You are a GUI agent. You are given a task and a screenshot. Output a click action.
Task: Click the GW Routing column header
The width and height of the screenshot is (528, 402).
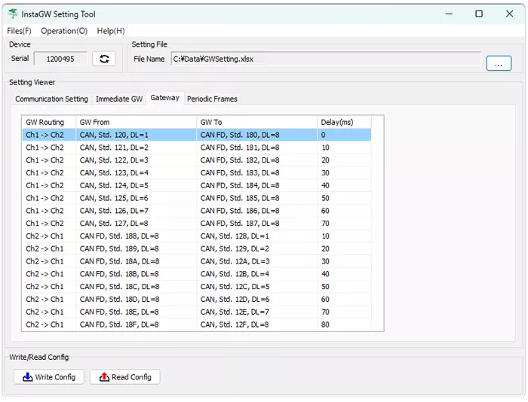(x=48, y=122)
